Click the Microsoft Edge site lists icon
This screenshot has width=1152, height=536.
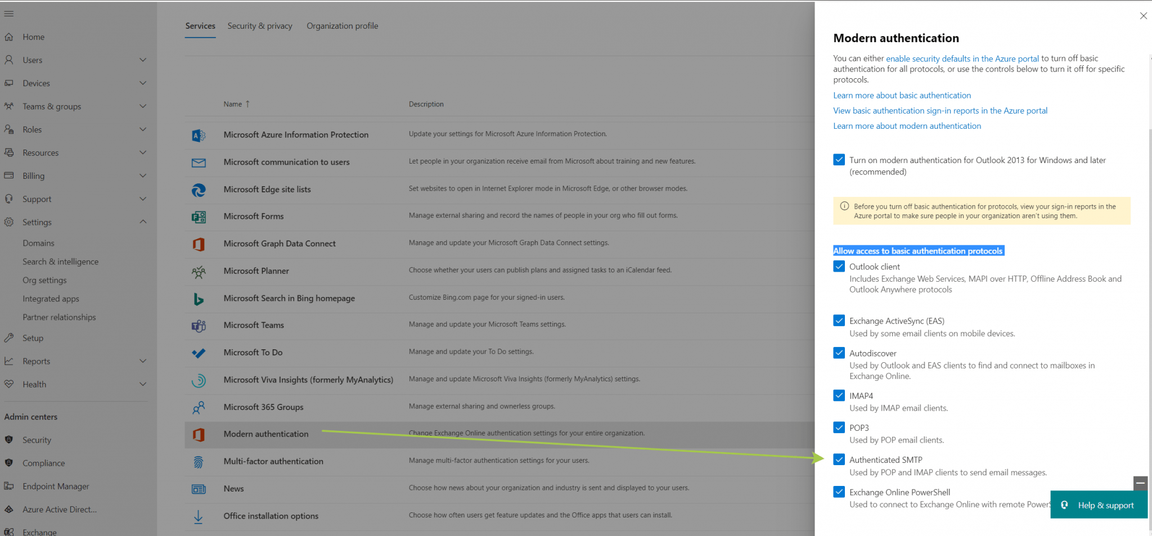[x=199, y=190]
